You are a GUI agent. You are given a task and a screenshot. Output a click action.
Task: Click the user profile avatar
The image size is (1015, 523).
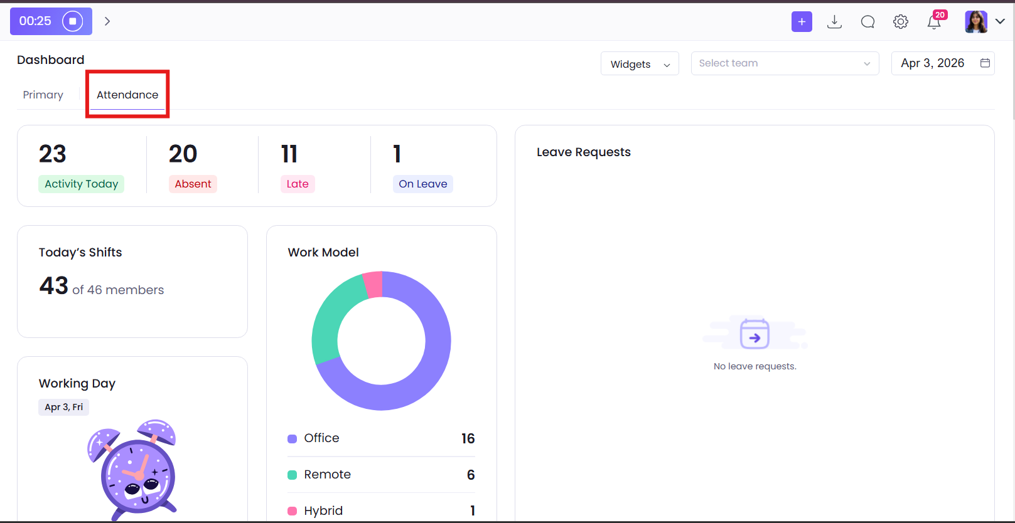(x=976, y=22)
